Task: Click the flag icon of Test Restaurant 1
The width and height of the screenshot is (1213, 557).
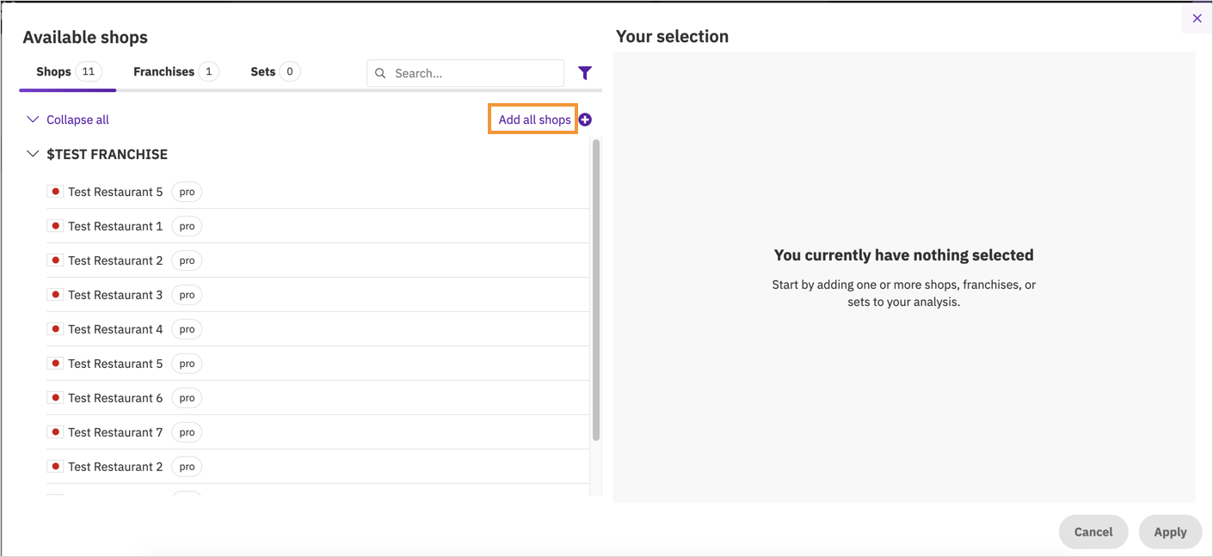Action: coord(55,226)
